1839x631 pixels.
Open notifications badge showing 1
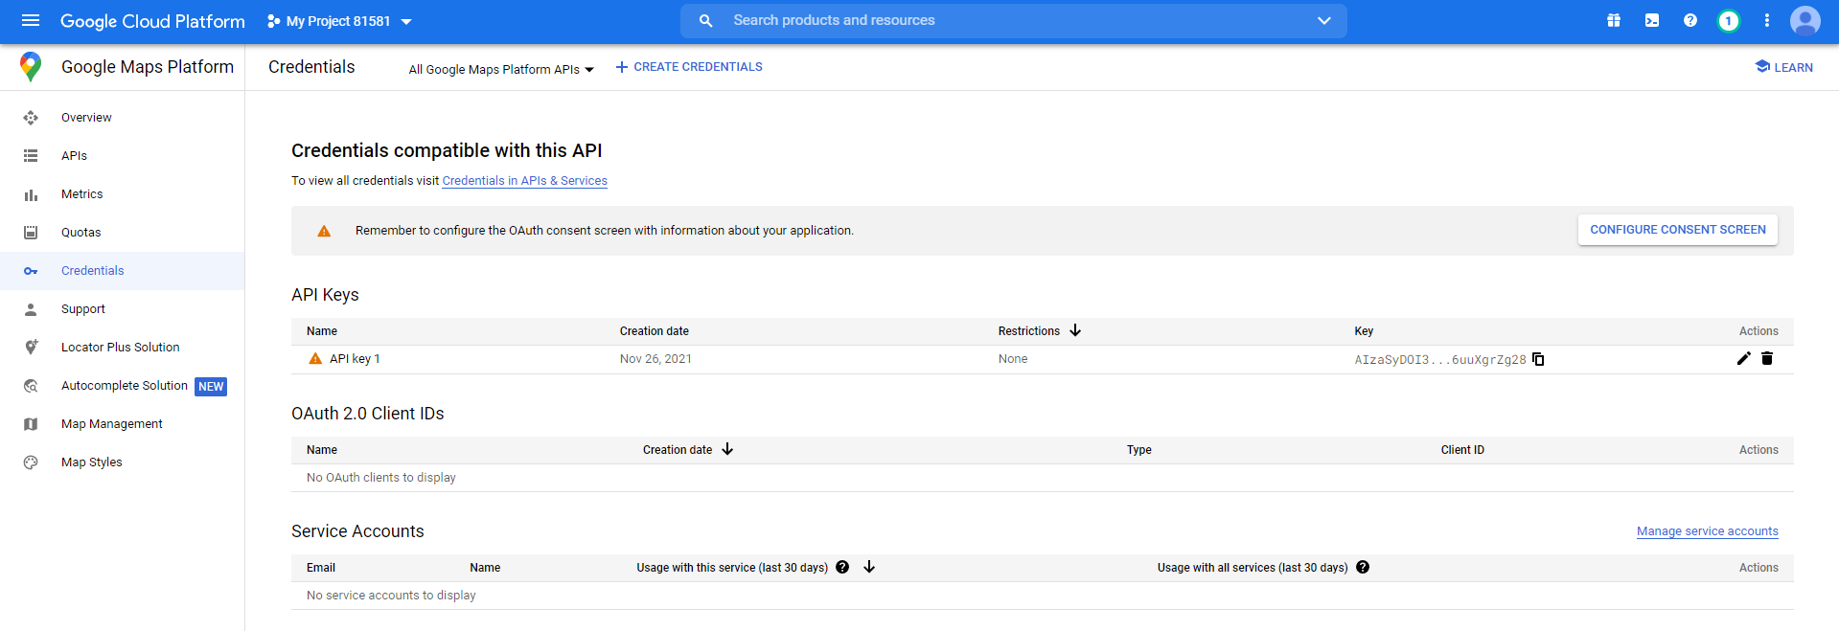tap(1729, 20)
